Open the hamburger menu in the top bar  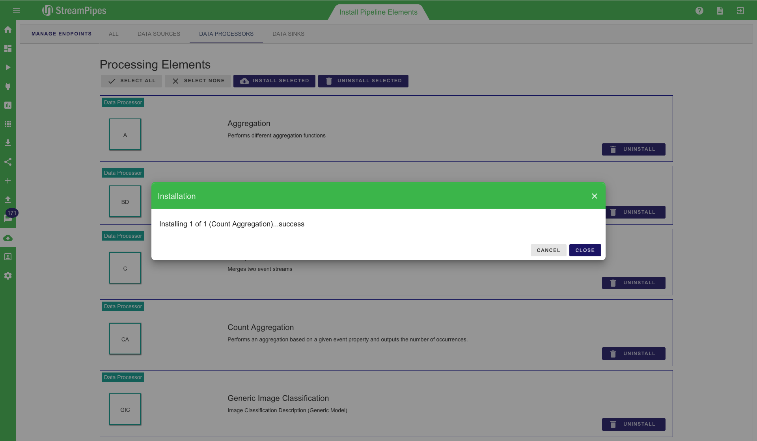(17, 10)
